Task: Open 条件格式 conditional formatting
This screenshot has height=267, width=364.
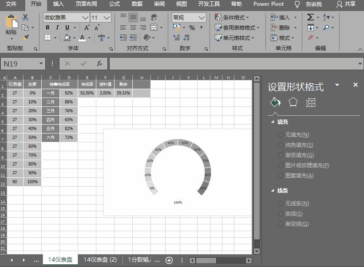Action: 233,17
